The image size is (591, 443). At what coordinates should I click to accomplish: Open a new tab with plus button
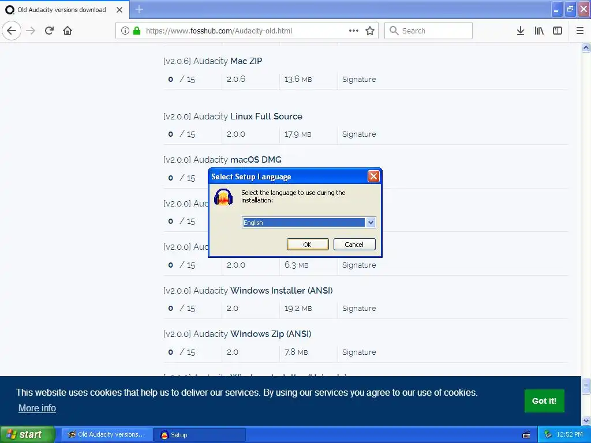(x=139, y=9)
